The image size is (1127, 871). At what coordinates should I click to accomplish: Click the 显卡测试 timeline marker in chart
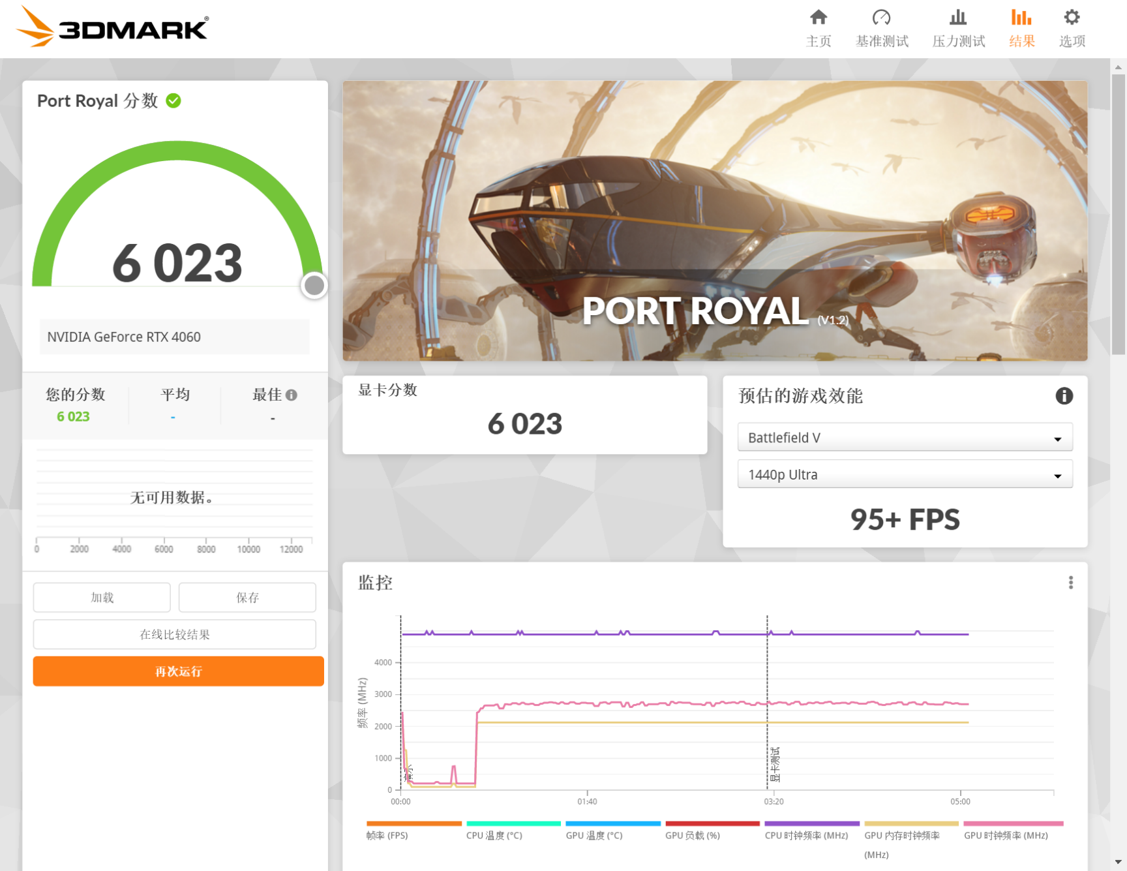point(775,764)
